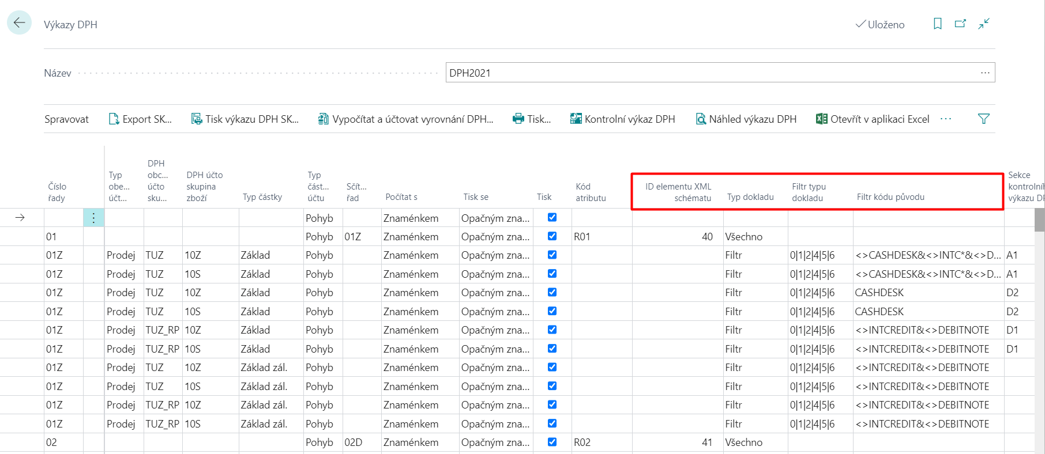The image size is (1045, 454).
Task: Open the Název field lookup ellipsis
Action: (x=985, y=73)
